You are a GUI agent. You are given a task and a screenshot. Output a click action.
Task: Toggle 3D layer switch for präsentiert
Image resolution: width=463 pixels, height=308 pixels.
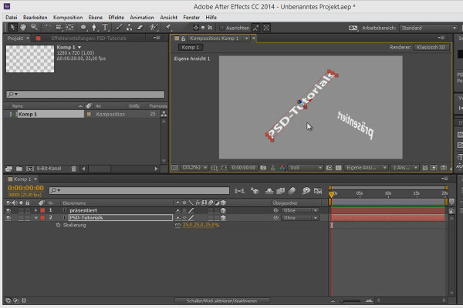coord(223,210)
